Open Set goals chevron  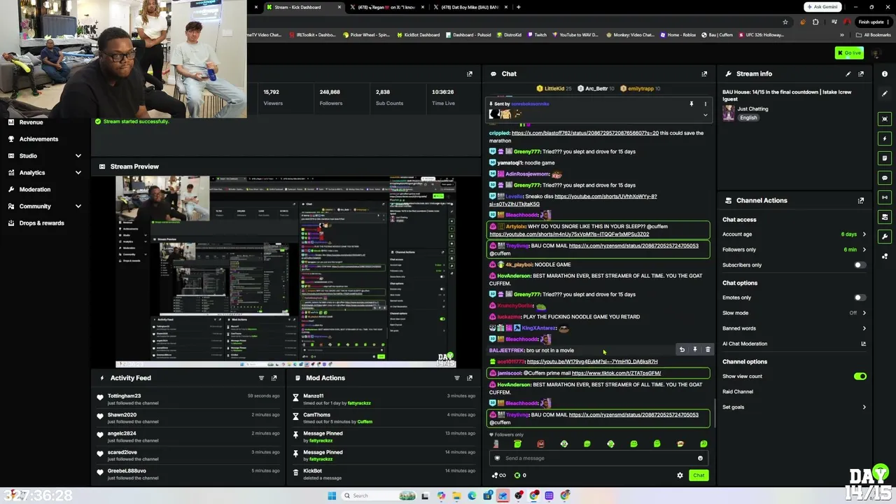[864, 407]
